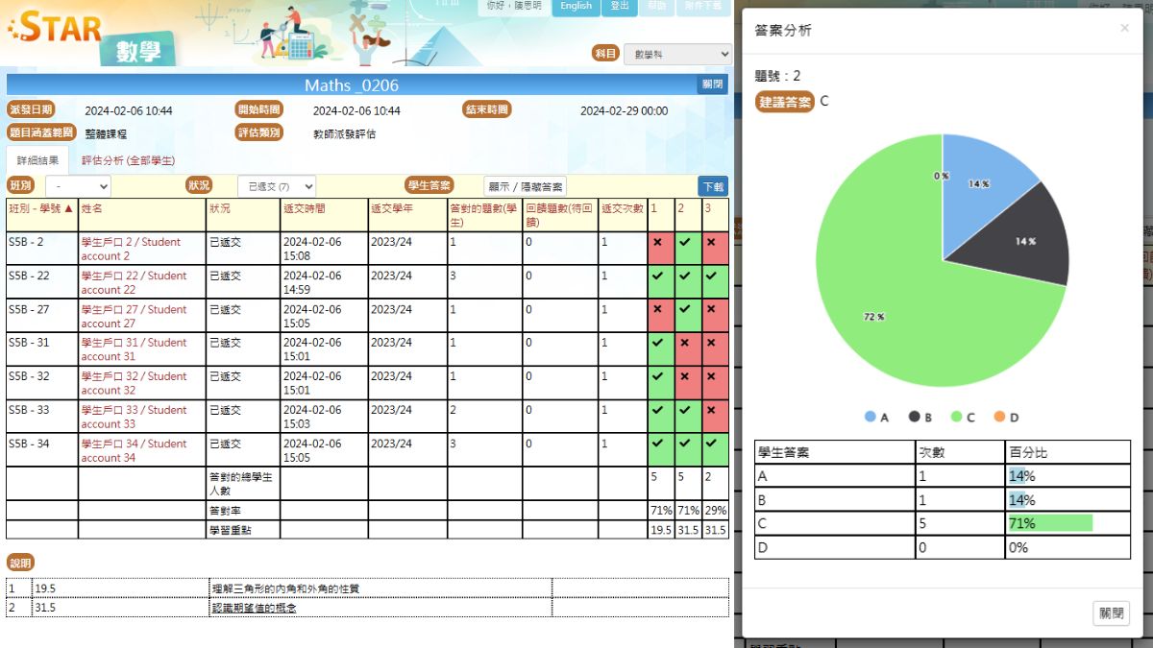Image resolution: width=1153 pixels, height=648 pixels.
Task: Click the check mark for S5B-27 question 2
Action: 684,310
